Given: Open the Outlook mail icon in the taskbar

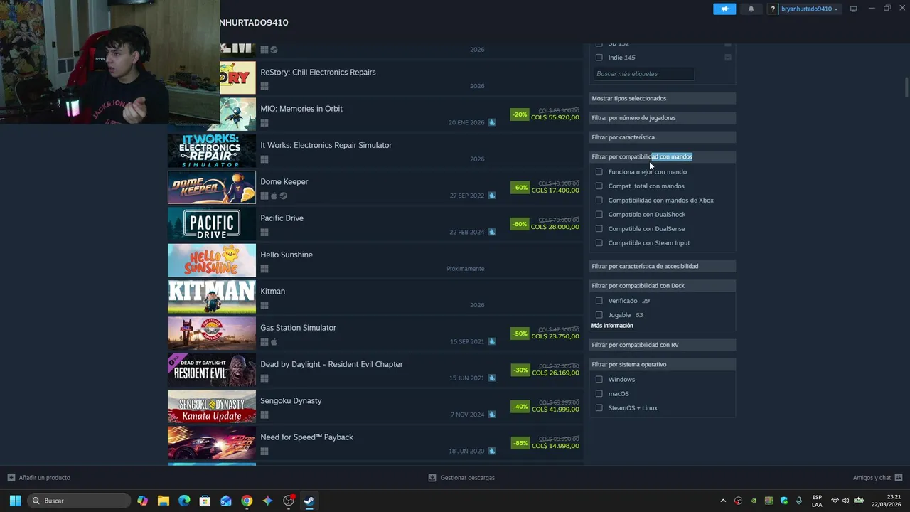Looking at the screenshot, I should [226, 501].
